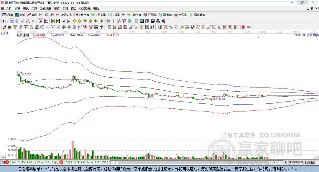Open the 交易委托 menu
This screenshot has height=172, width=319.
point(85,8)
